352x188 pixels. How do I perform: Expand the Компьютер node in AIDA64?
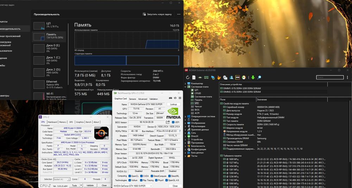click(186, 83)
